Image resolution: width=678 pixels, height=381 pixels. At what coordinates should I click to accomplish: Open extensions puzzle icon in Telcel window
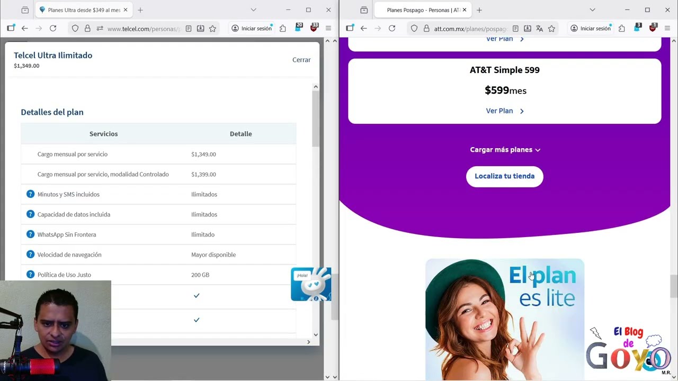click(282, 29)
